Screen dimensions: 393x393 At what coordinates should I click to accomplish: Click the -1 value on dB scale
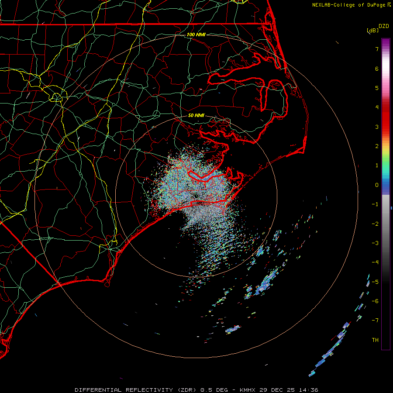point(375,204)
